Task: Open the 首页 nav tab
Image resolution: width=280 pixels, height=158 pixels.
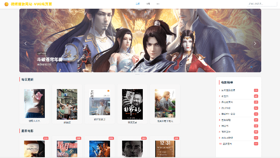Action: (x=138, y=4)
